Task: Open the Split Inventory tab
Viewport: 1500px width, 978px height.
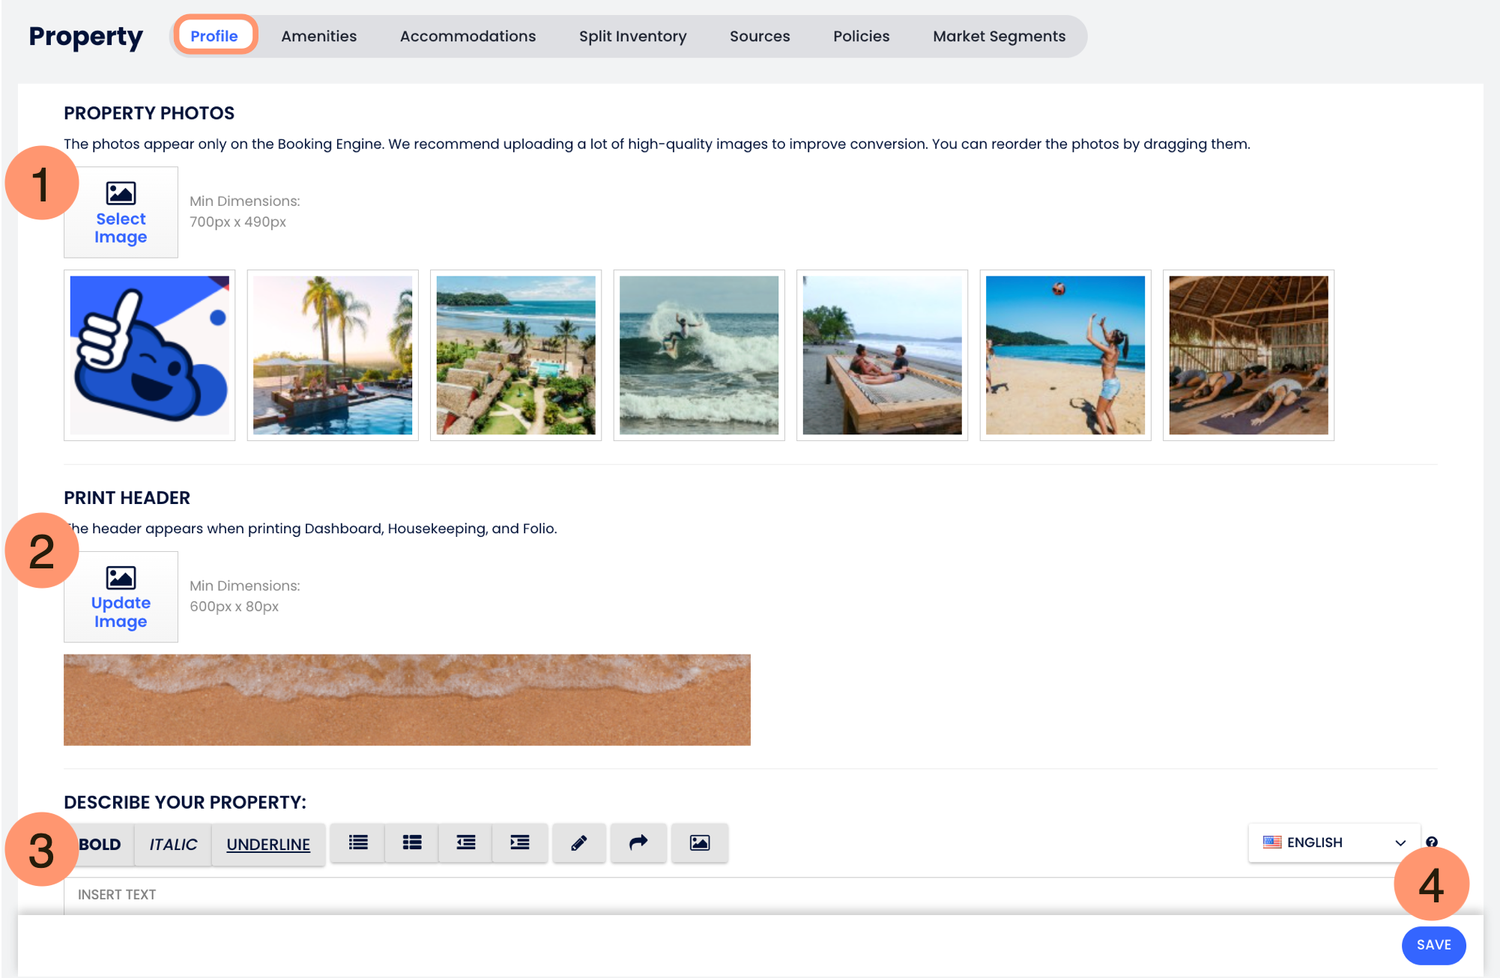Action: 632,36
